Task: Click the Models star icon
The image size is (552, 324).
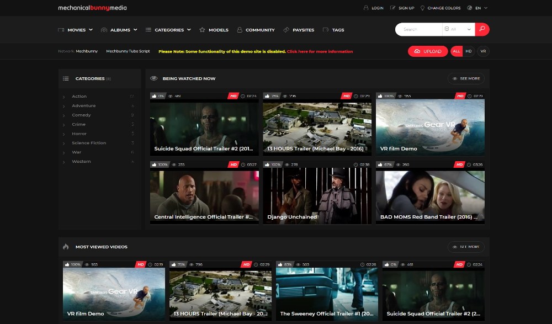Action: (x=202, y=30)
